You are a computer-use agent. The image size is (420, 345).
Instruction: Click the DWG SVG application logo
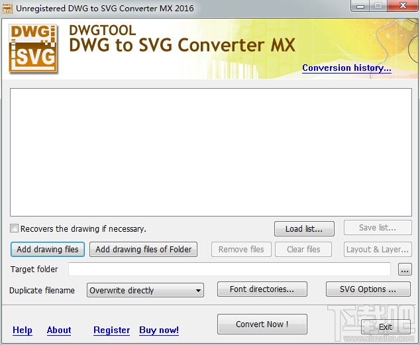coord(33,48)
